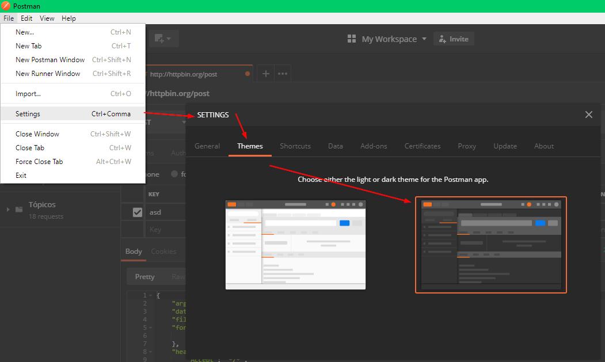Screen dimensions: 605x362
Task: Click the workspace grid icon
Action: point(352,39)
